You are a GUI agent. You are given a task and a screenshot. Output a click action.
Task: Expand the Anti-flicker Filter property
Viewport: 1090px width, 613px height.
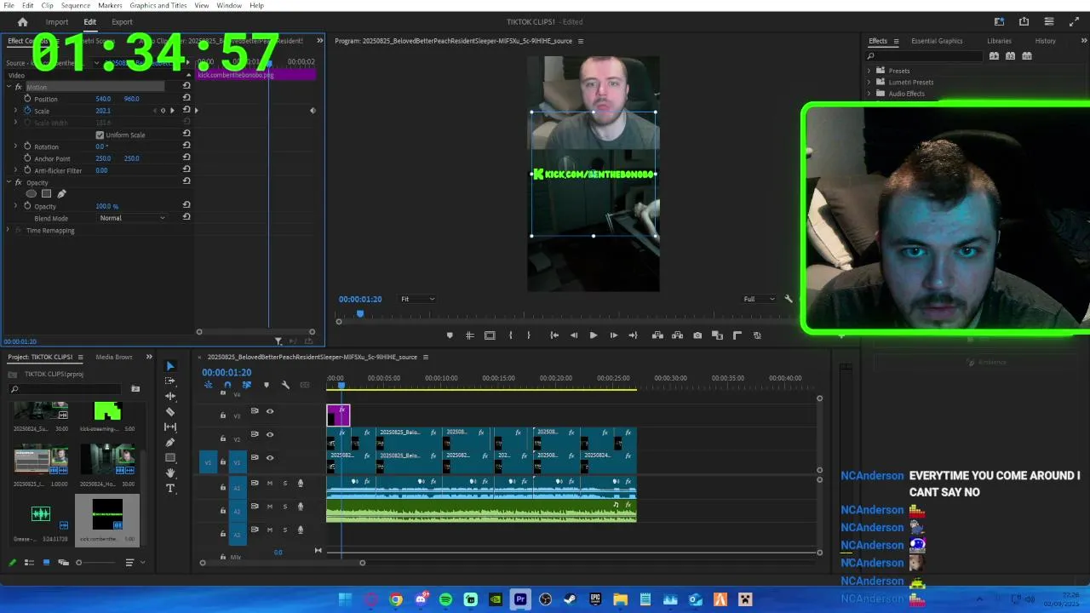coord(15,170)
